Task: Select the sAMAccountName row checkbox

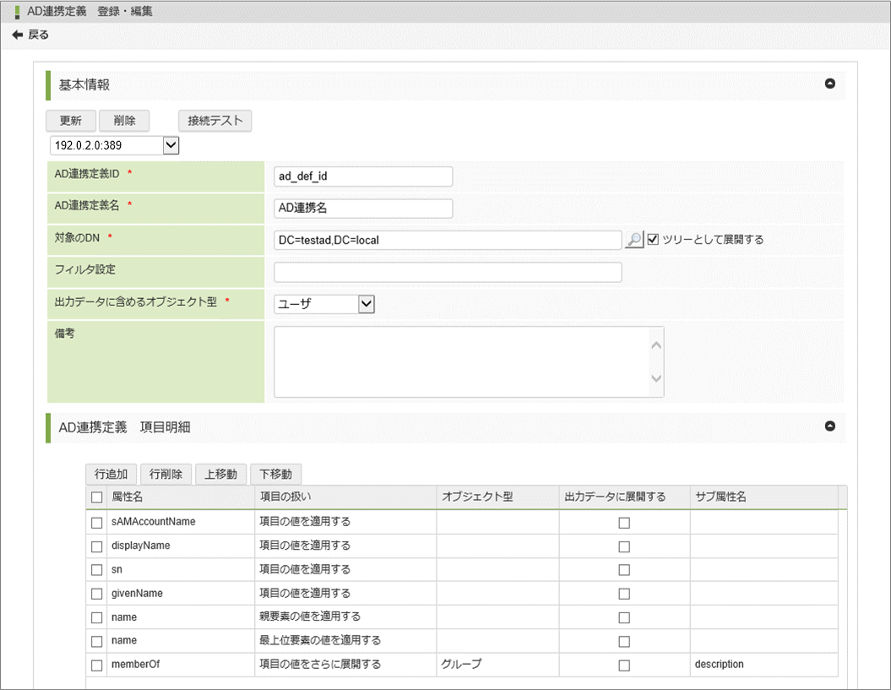Action: tap(96, 522)
